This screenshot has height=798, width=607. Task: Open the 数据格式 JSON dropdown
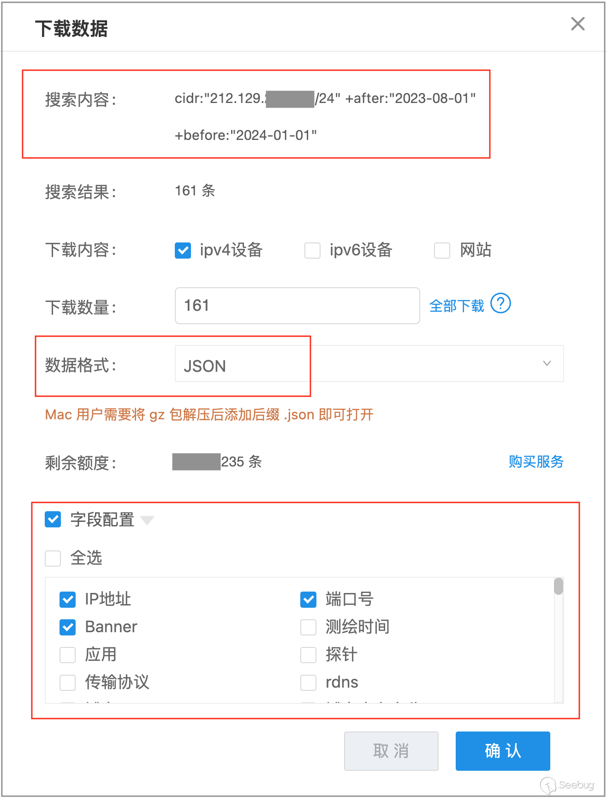pyautogui.click(x=369, y=364)
